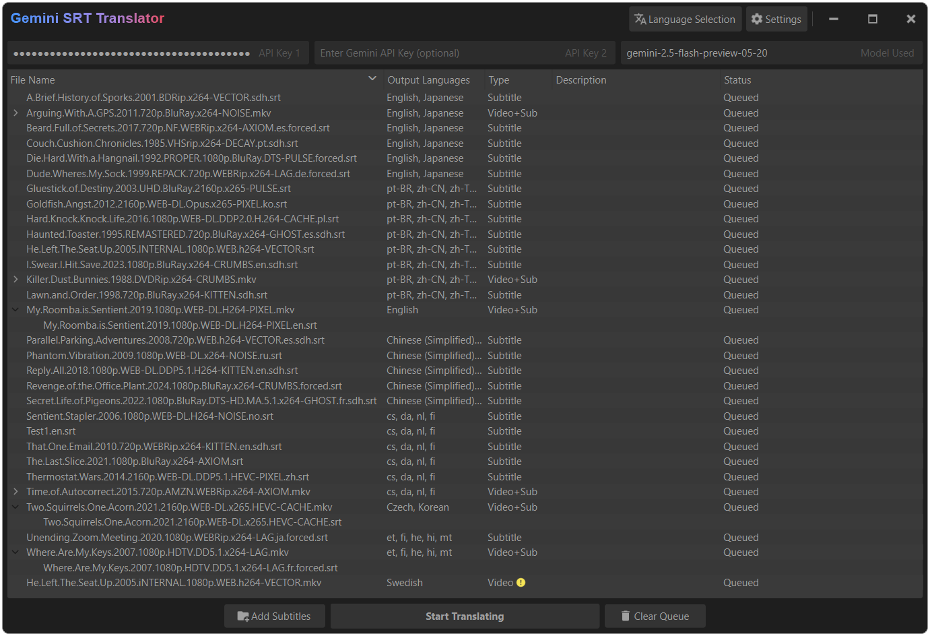
Task: Click the Clear Queue button
Action: click(x=655, y=616)
